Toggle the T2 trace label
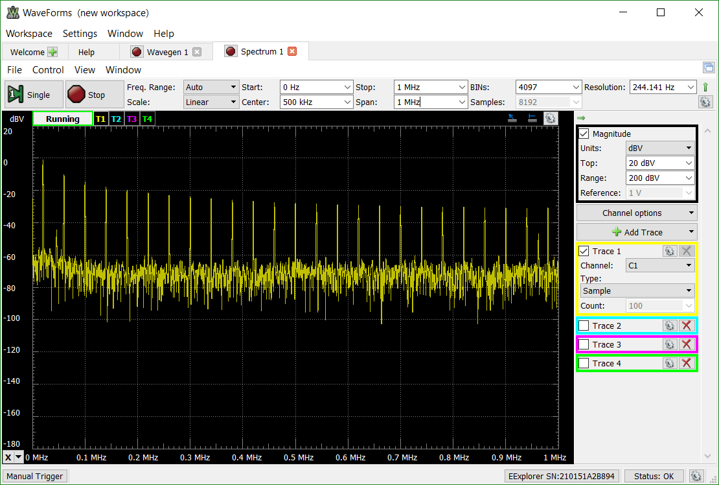Screen dimensions: 719x485 116,119
